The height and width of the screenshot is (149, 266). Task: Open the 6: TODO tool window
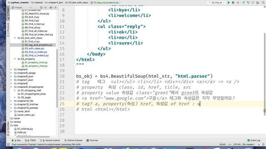pyautogui.click(x=30, y=140)
